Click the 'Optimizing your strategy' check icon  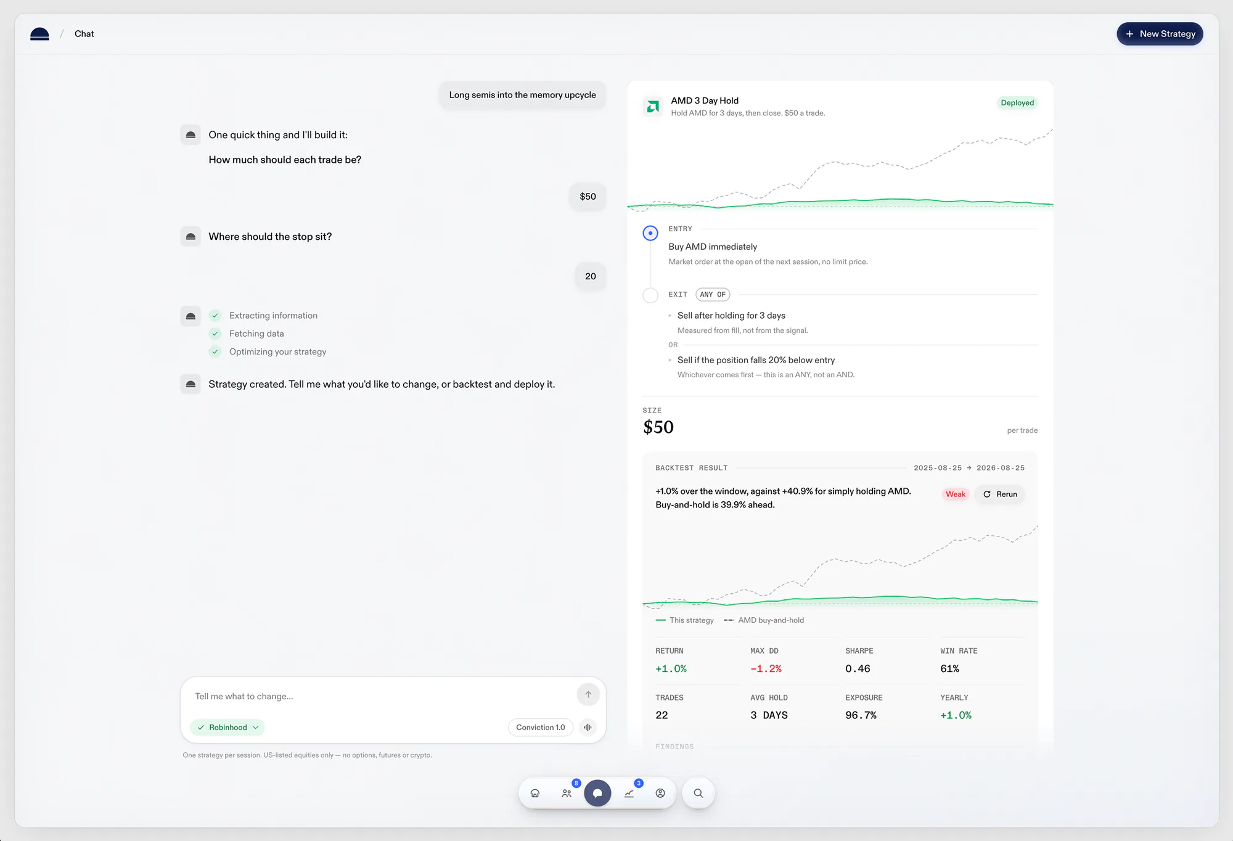tap(215, 352)
